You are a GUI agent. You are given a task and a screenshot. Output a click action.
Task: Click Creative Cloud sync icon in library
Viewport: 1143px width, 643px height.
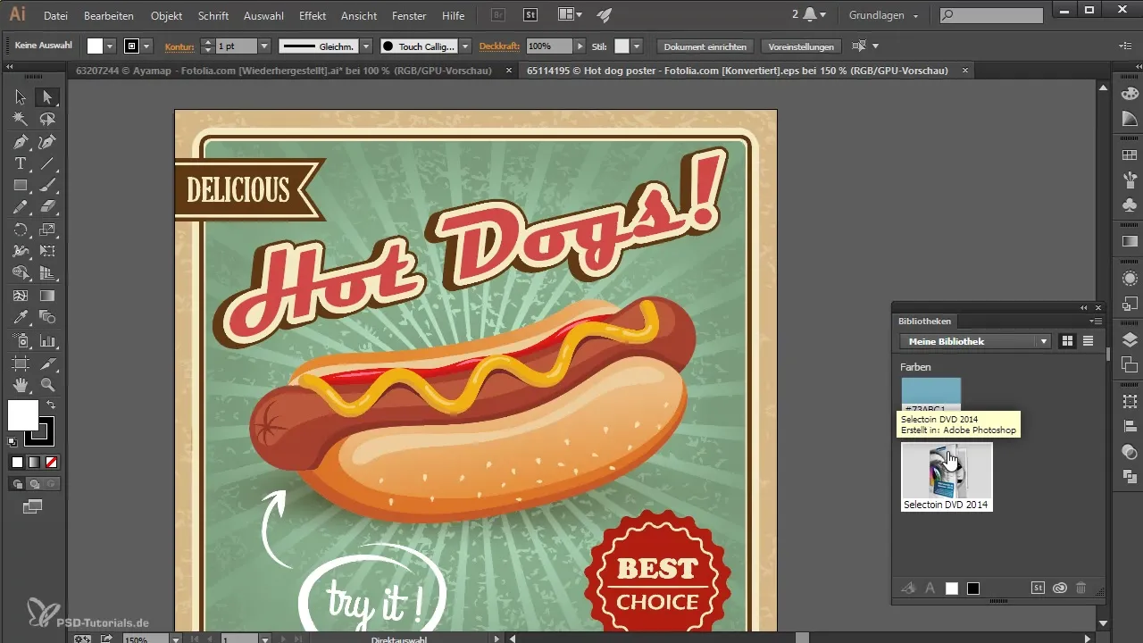click(x=1060, y=588)
